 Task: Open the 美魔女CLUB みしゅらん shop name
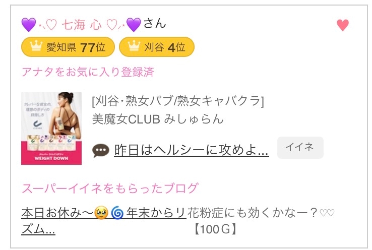[x=158, y=119]
